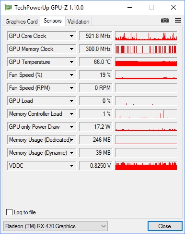Screen dimensions: 185x234
Task: Select the Radeon RX 470 Graphics combo box
Action: [56, 226]
